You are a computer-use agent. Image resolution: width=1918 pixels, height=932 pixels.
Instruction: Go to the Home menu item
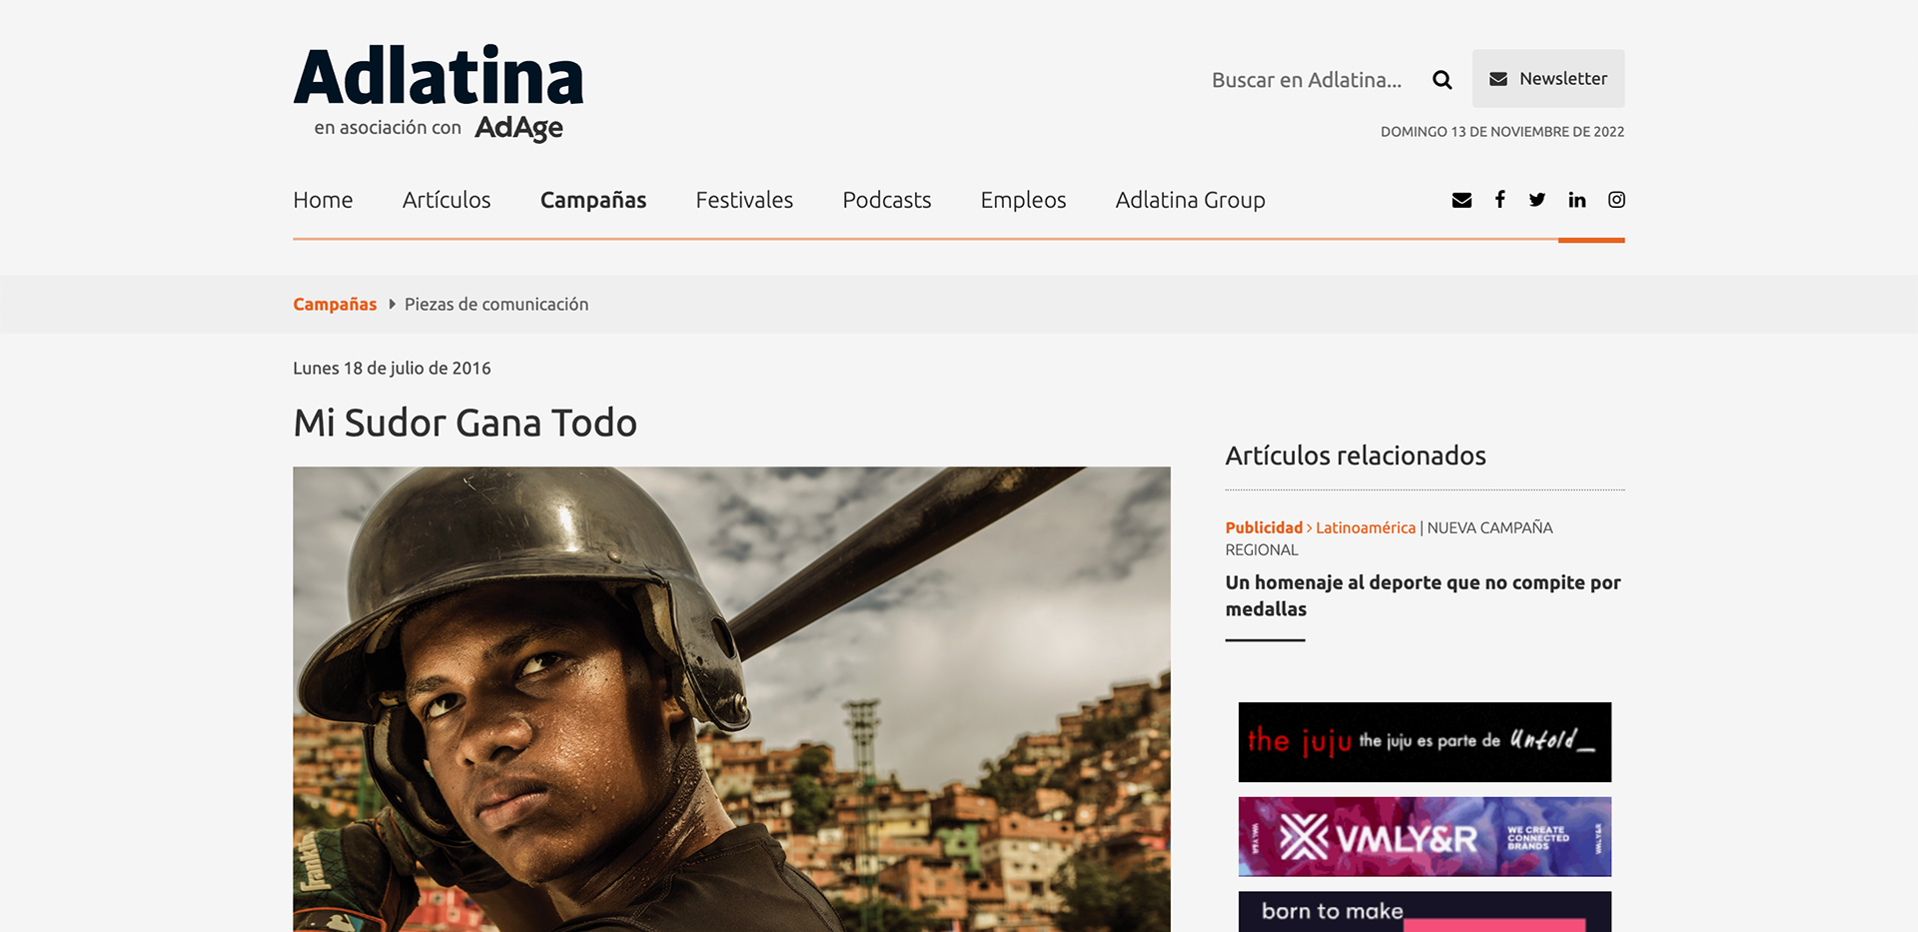(323, 200)
